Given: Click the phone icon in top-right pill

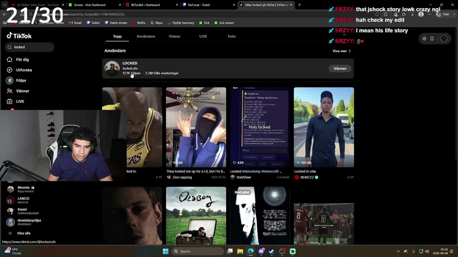Looking at the screenshot, I should tap(432, 39).
